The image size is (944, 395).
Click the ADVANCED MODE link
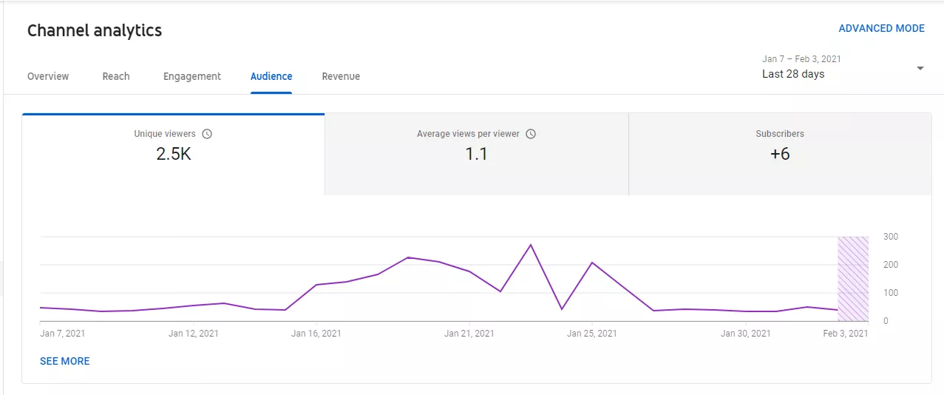881,28
